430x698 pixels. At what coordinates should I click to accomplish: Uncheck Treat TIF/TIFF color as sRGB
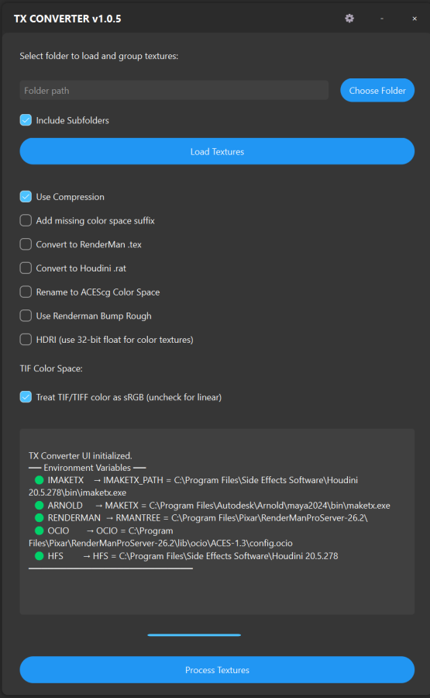click(26, 397)
